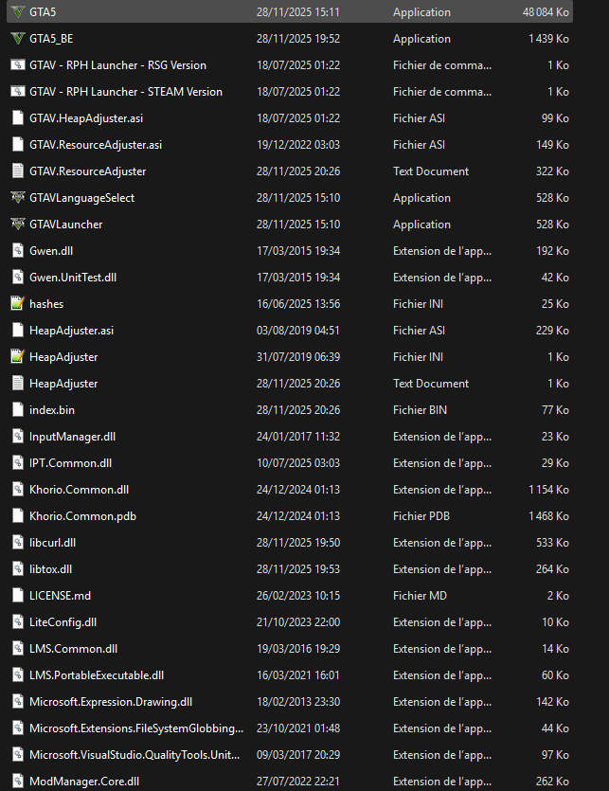Select the file name Gwen.UnitTest.dll

click(x=73, y=278)
